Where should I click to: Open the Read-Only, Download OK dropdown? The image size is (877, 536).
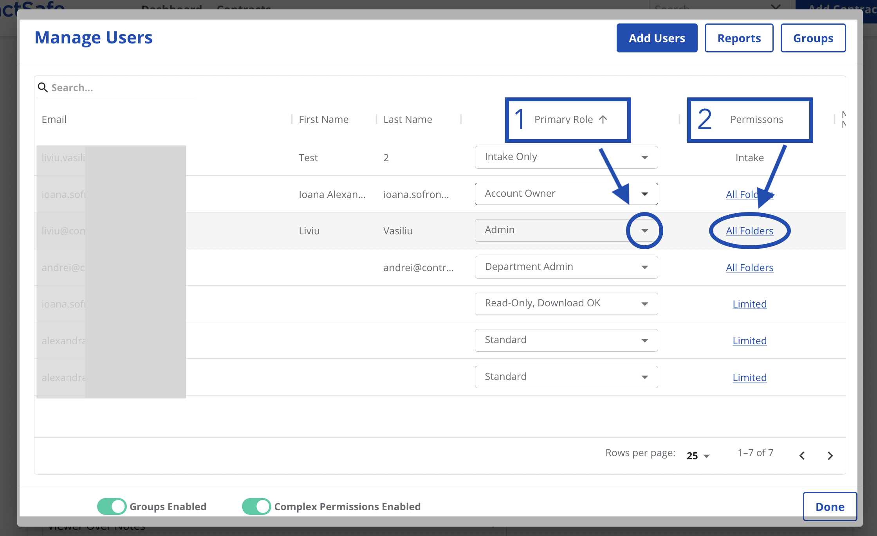[566, 304]
